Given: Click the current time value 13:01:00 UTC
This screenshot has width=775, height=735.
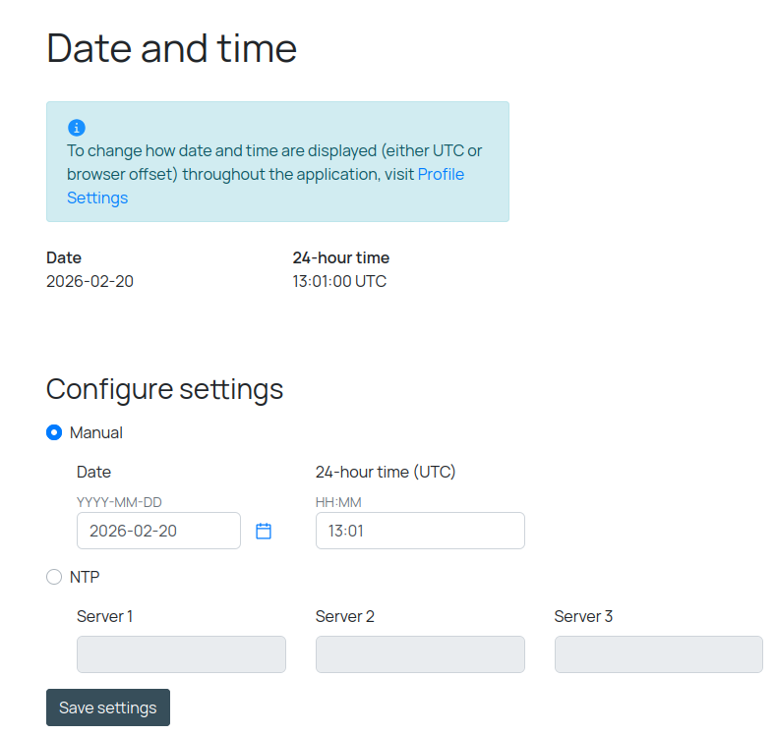Looking at the screenshot, I should (x=339, y=281).
